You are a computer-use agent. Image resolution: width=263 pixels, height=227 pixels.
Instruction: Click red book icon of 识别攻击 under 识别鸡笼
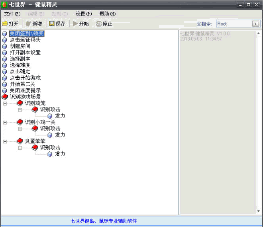pos(35,110)
